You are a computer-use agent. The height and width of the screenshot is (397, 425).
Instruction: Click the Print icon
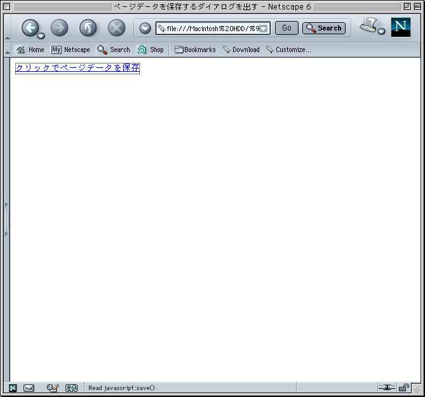pyautogui.click(x=368, y=25)
